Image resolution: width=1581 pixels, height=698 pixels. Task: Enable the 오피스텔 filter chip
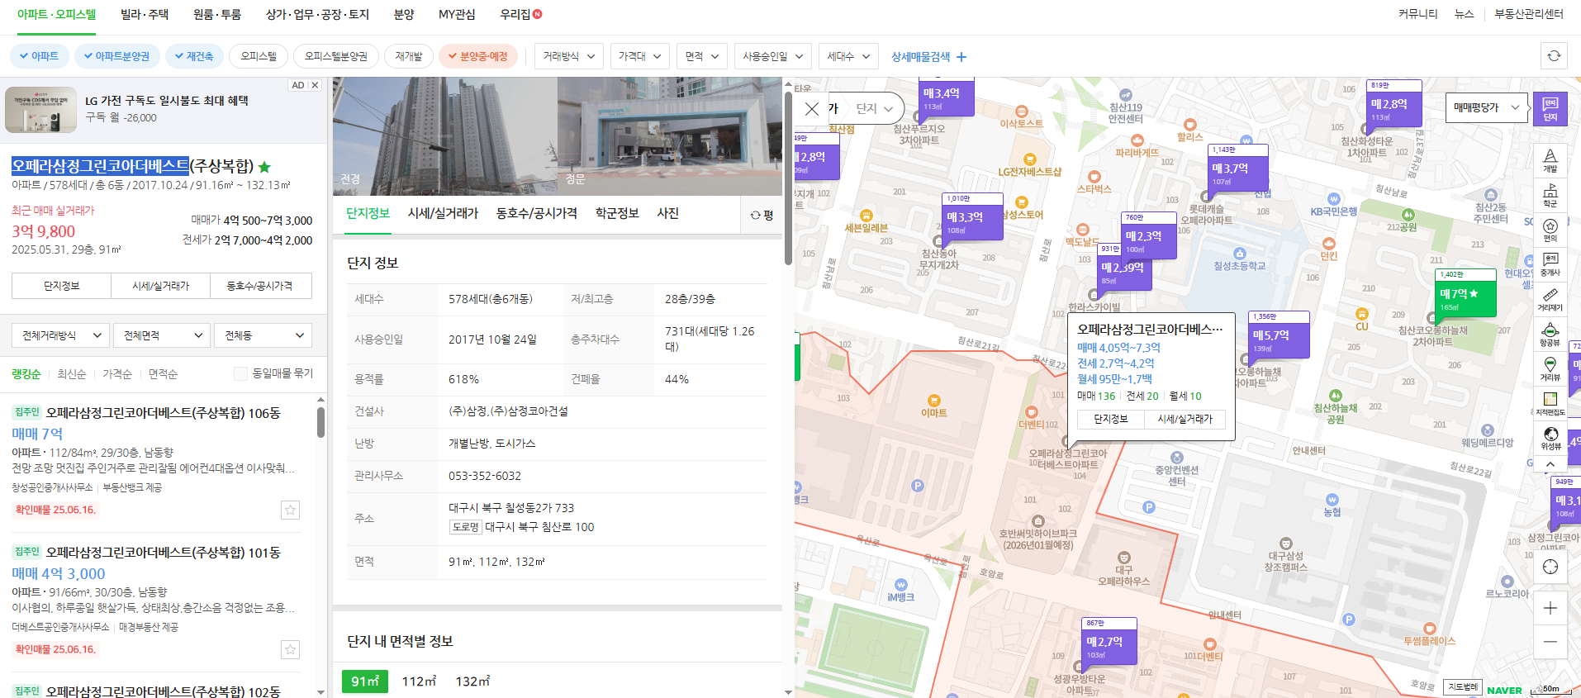click(x=259, y=56)
